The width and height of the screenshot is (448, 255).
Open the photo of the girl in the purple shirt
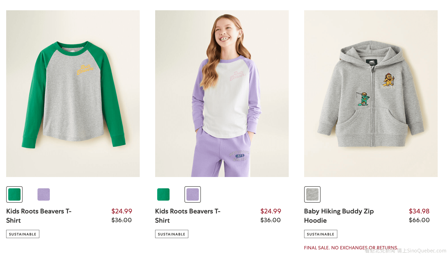pos(222,94)
